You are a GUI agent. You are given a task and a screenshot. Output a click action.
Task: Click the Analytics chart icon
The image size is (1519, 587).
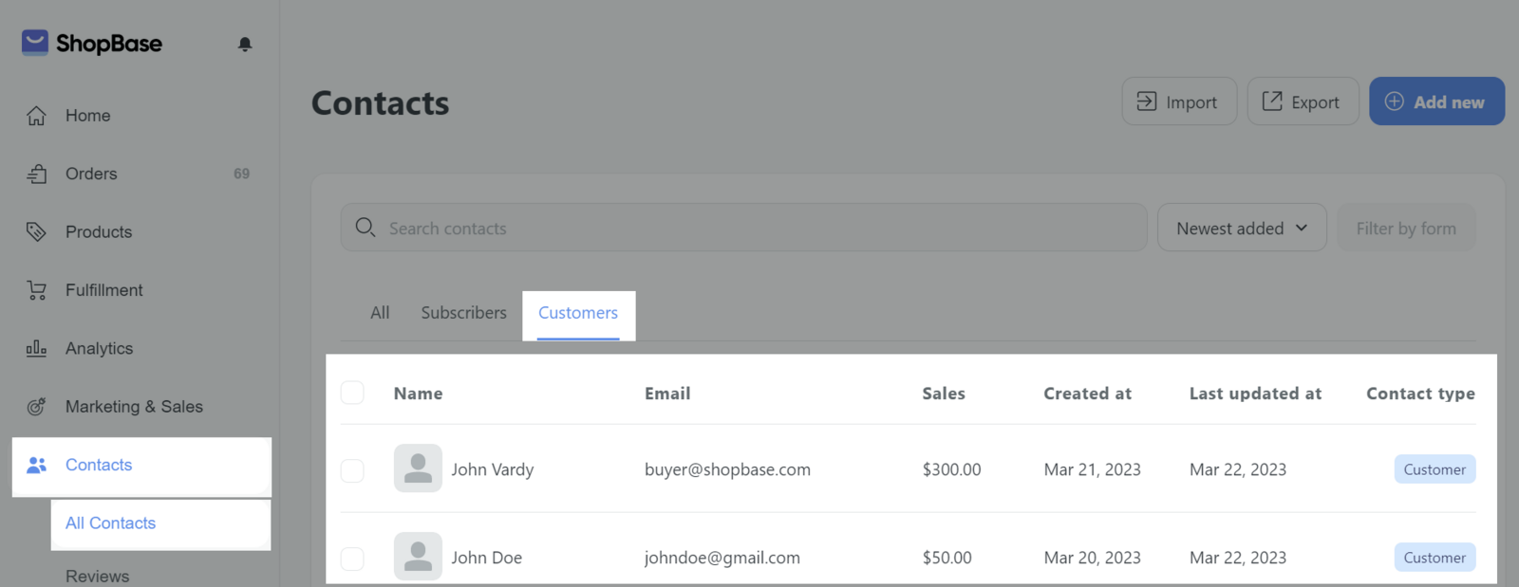pos(36,348)
